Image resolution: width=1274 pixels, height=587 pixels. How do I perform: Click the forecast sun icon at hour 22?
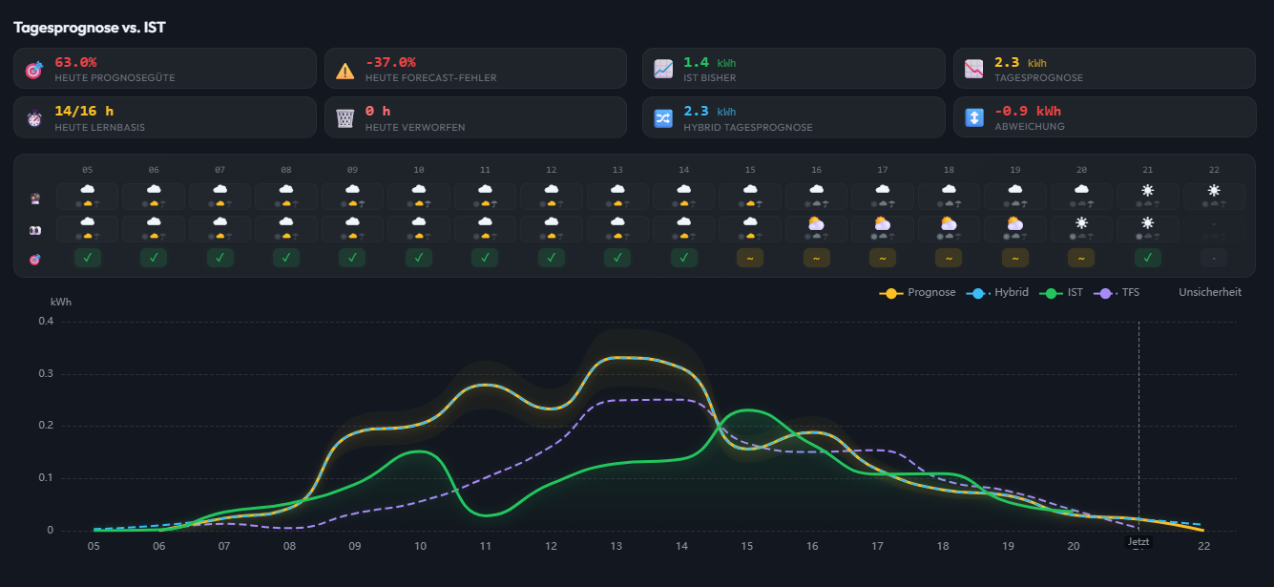(1214, 191)
